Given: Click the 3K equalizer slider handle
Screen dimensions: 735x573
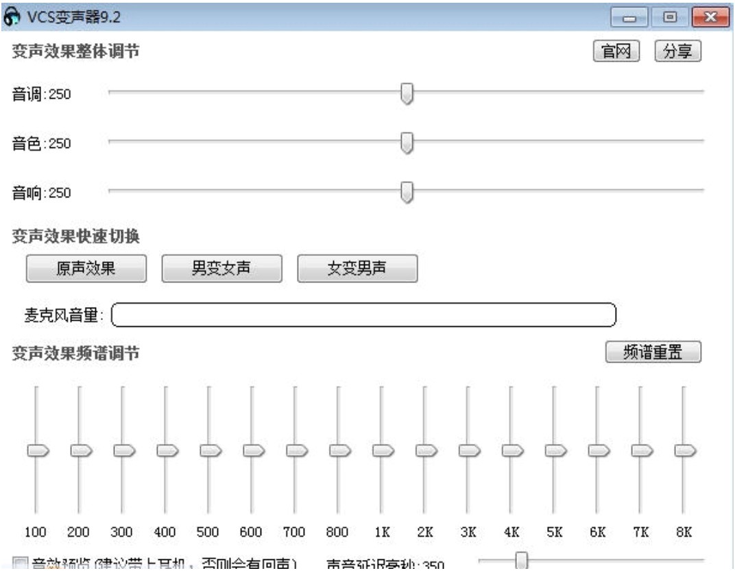Looking at the screenshot, I should pos(469,450).
